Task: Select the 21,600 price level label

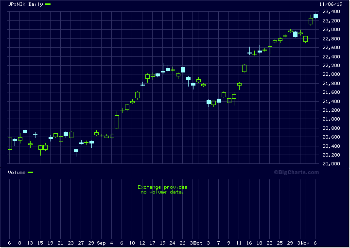Action: pos(331,92)
